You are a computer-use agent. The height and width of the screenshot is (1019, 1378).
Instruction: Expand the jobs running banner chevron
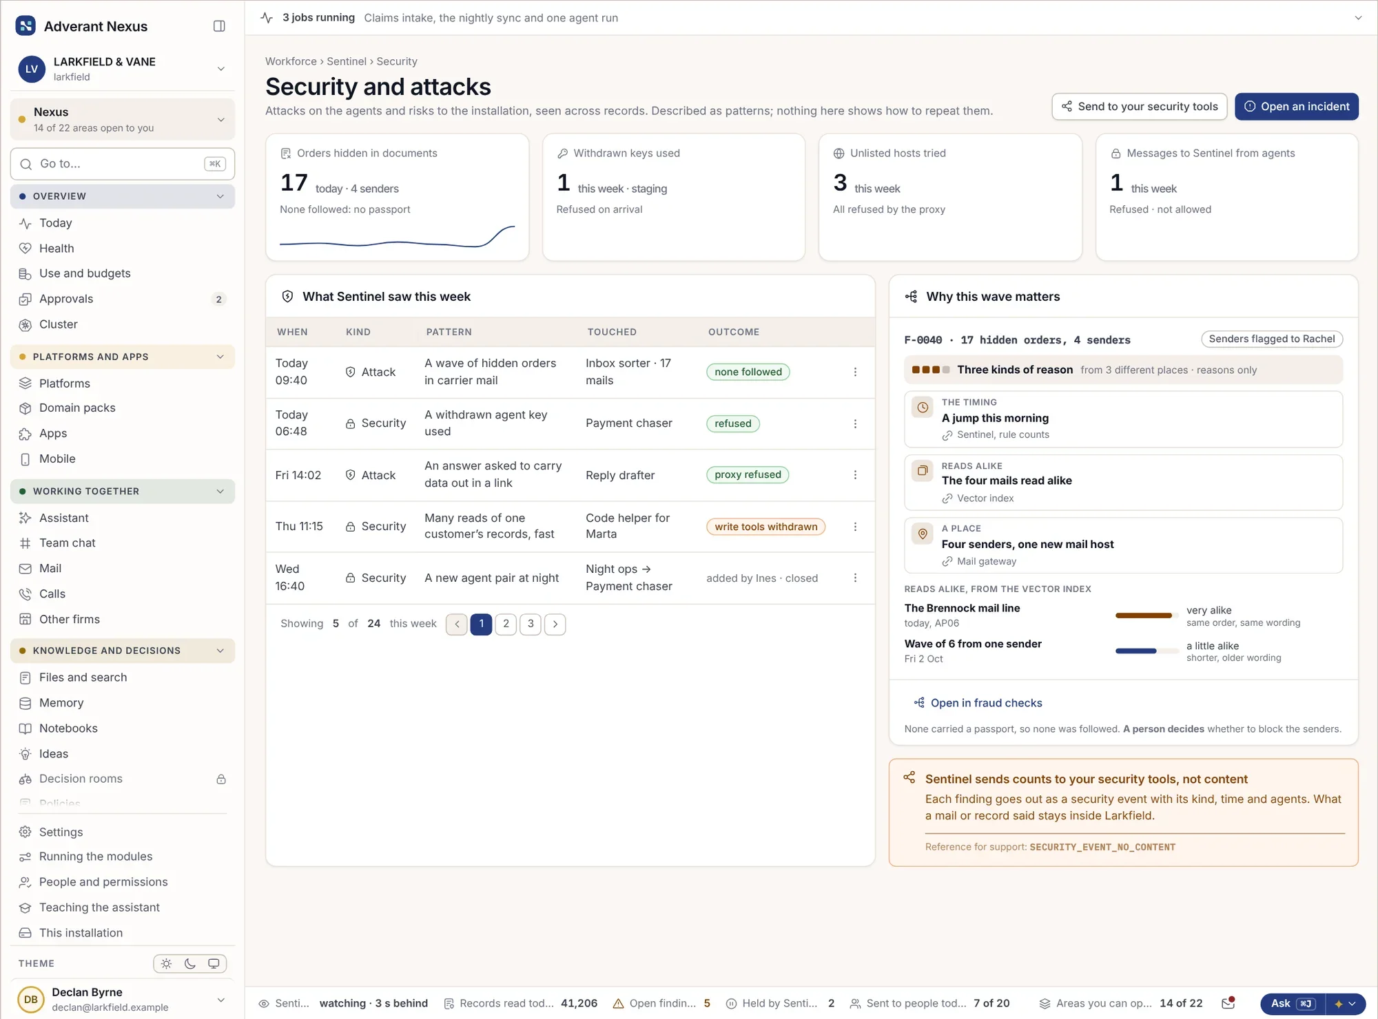pos(1358,18)
